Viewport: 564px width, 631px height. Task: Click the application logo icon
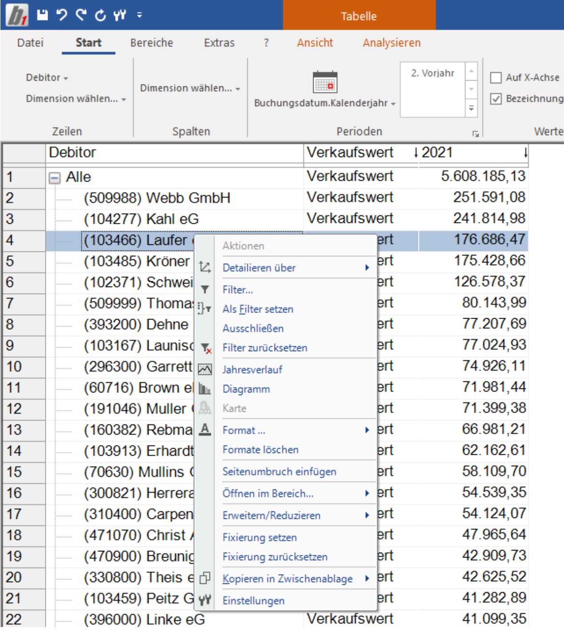(17, 15)
